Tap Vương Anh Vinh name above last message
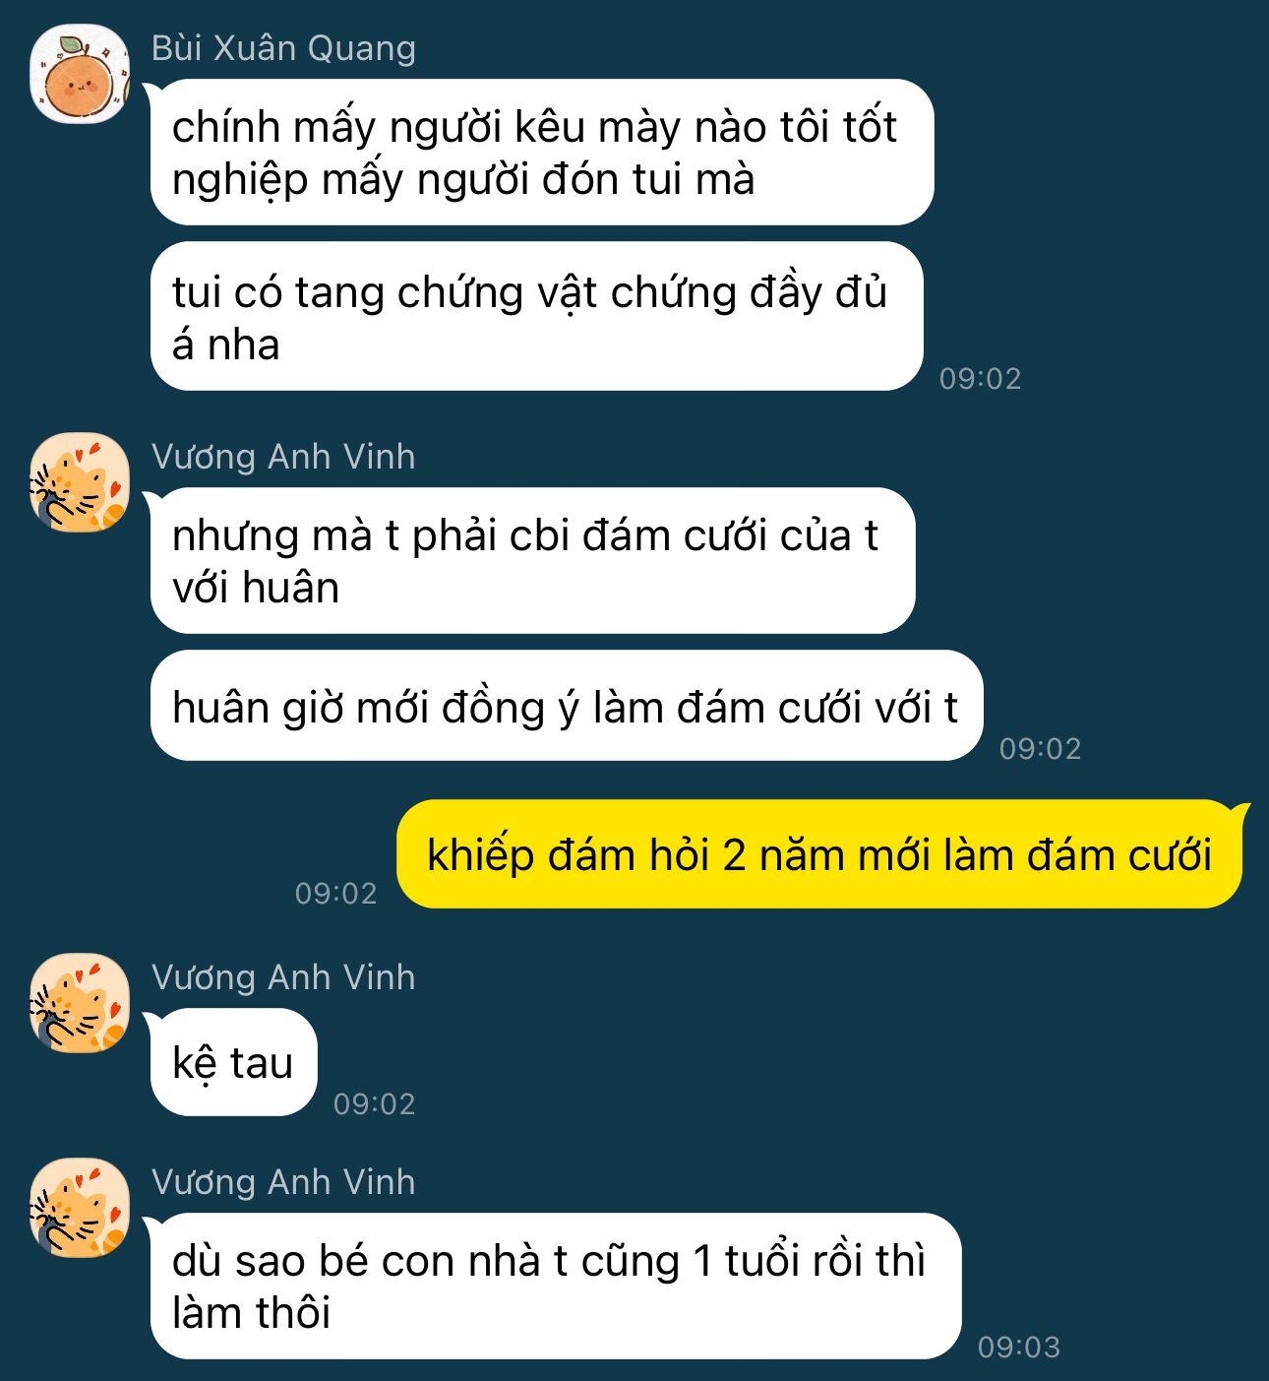 tap(283, 1182)
